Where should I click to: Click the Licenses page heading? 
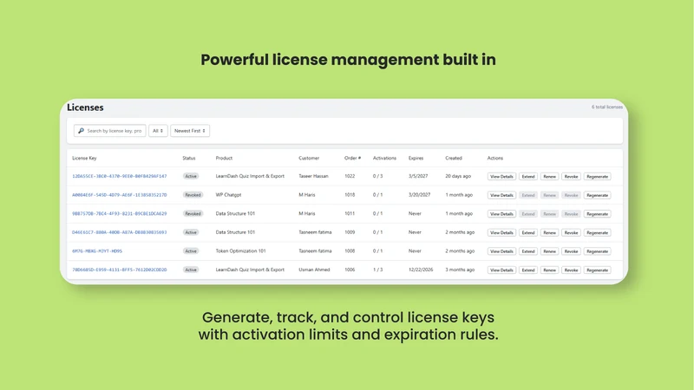[x=85, y=107]
